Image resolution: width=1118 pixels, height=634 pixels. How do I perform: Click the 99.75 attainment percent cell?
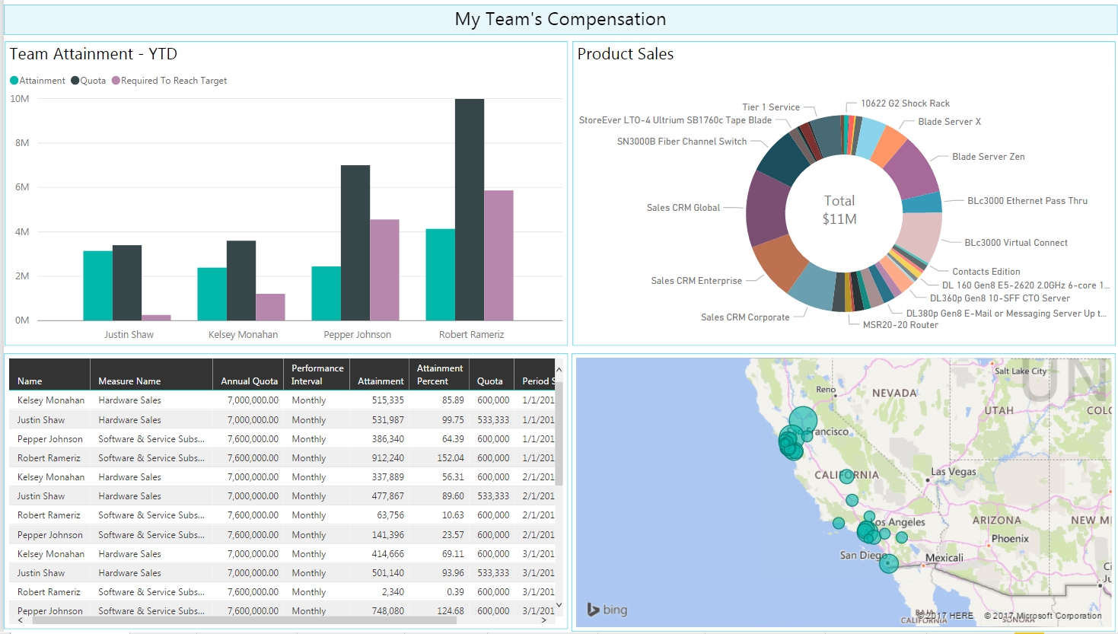(453, 420)
